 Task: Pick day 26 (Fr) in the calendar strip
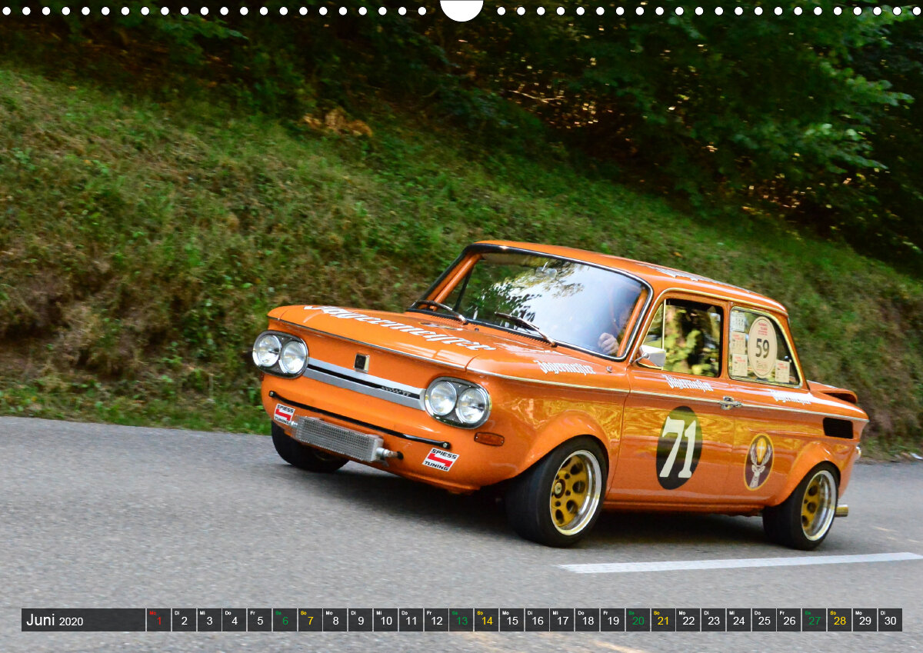coord(789,620)
